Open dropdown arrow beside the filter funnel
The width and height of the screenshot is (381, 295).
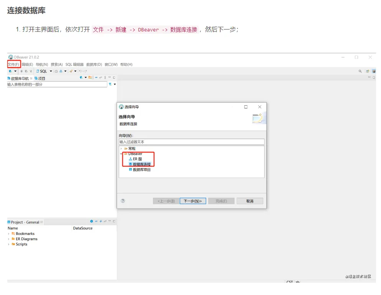coord(115,84)
